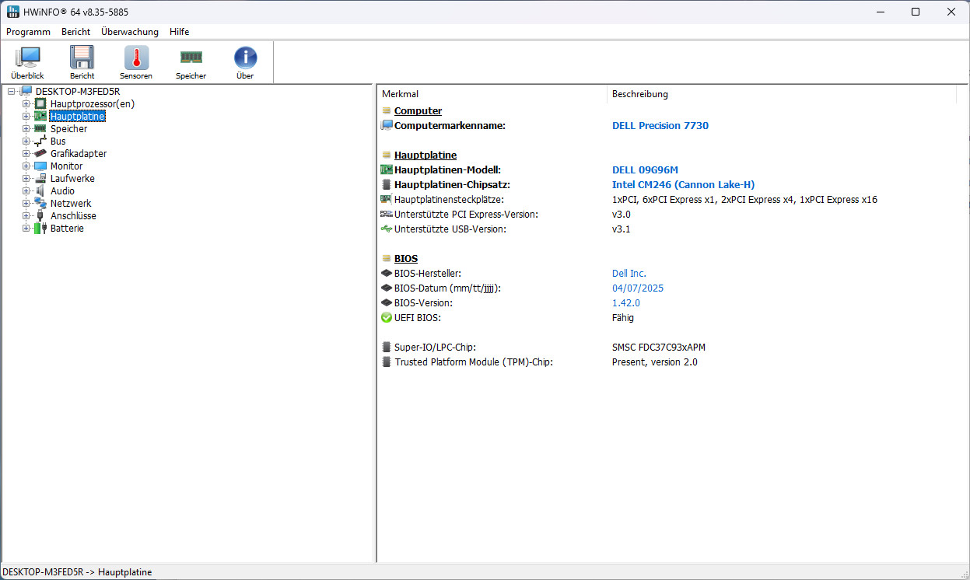Click the USB version row icon
The width and height of the screenshot is (970, 580).
coord(387,229)
